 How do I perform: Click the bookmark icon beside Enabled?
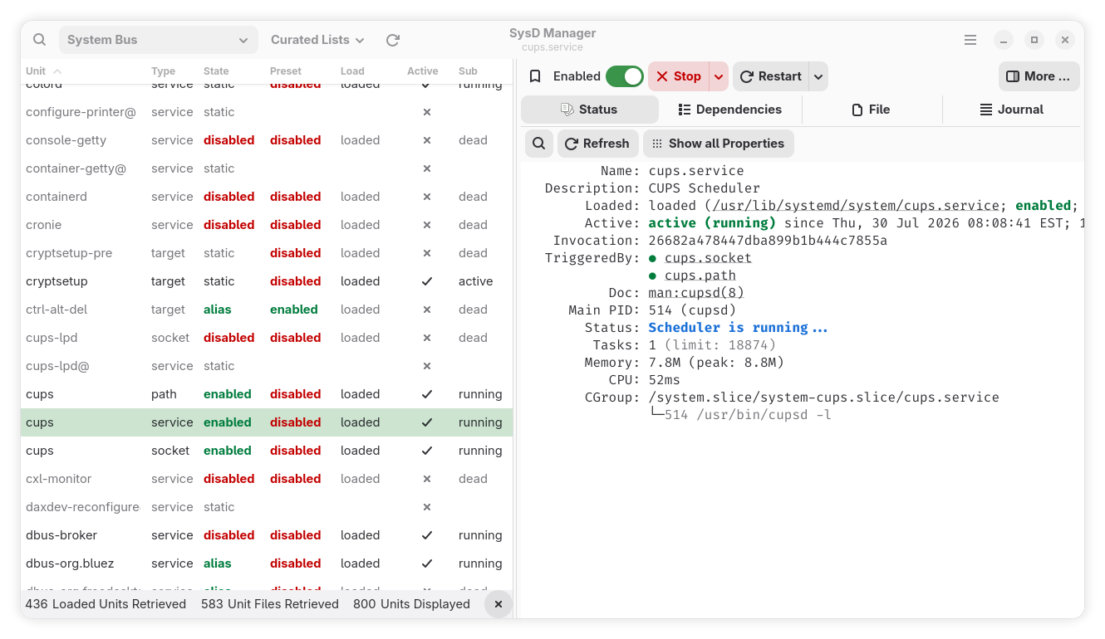coord(535,76)
